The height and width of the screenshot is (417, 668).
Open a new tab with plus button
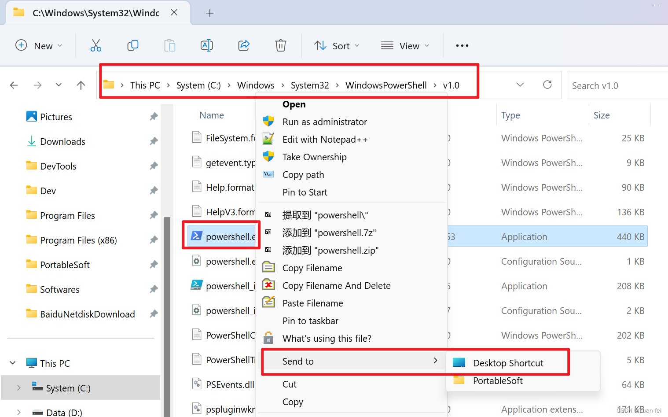tap(210, 13)
